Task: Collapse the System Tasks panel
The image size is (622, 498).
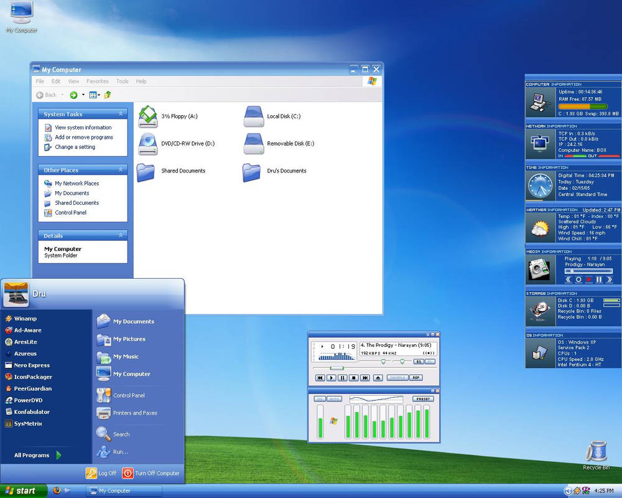Action: point(121,114)
